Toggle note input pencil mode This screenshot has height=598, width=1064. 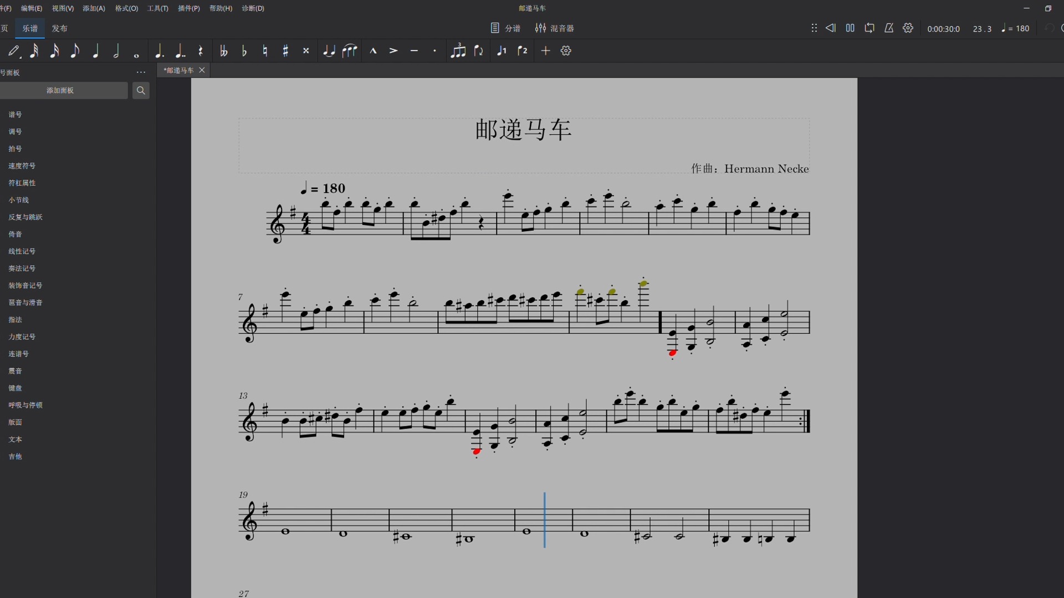14,51
